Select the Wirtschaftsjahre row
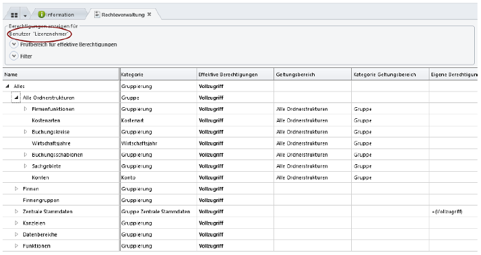Viewport: 481px width, 255px height. [240, 143]
